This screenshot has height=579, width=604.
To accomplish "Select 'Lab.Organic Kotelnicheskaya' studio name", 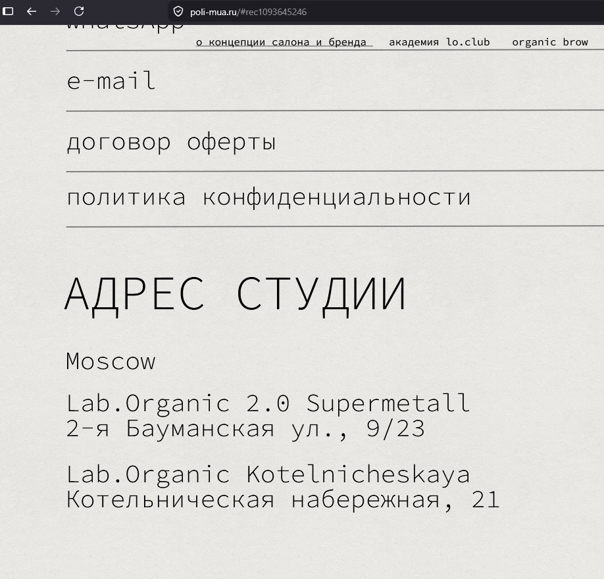I will [268, 474].
